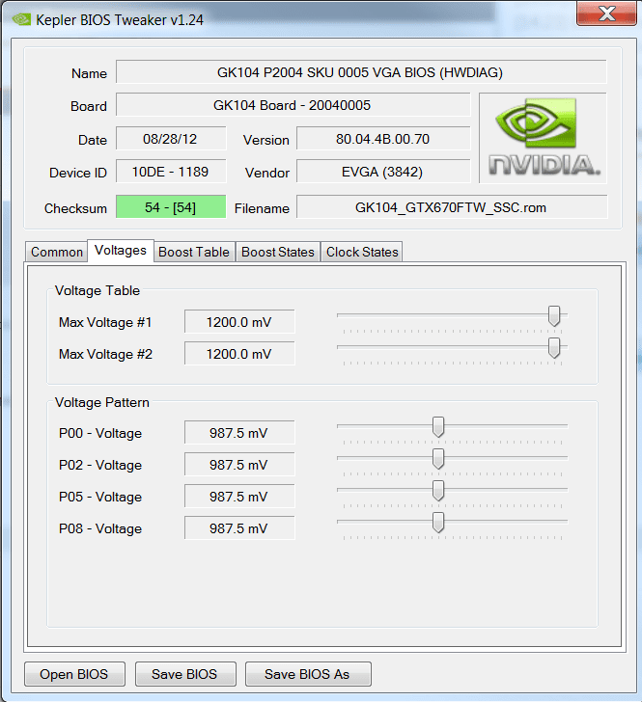This screenshot has height=702, width=642.
Task: Close the Kepler BIOS Tweaker window
Action: pos(606,13)
